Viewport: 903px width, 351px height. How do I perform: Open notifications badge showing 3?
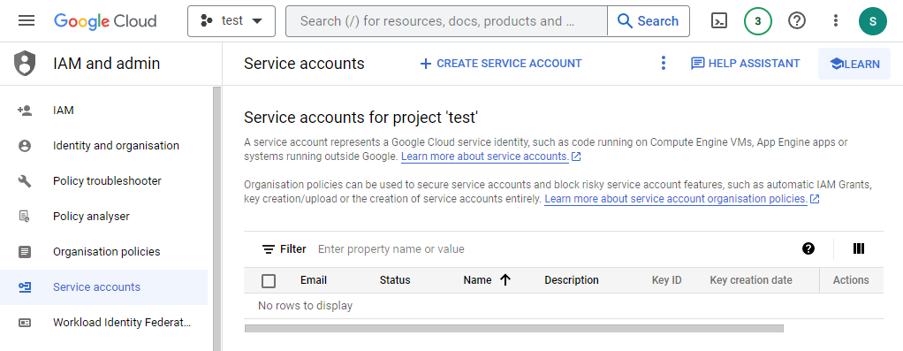[x=758, y=21]
